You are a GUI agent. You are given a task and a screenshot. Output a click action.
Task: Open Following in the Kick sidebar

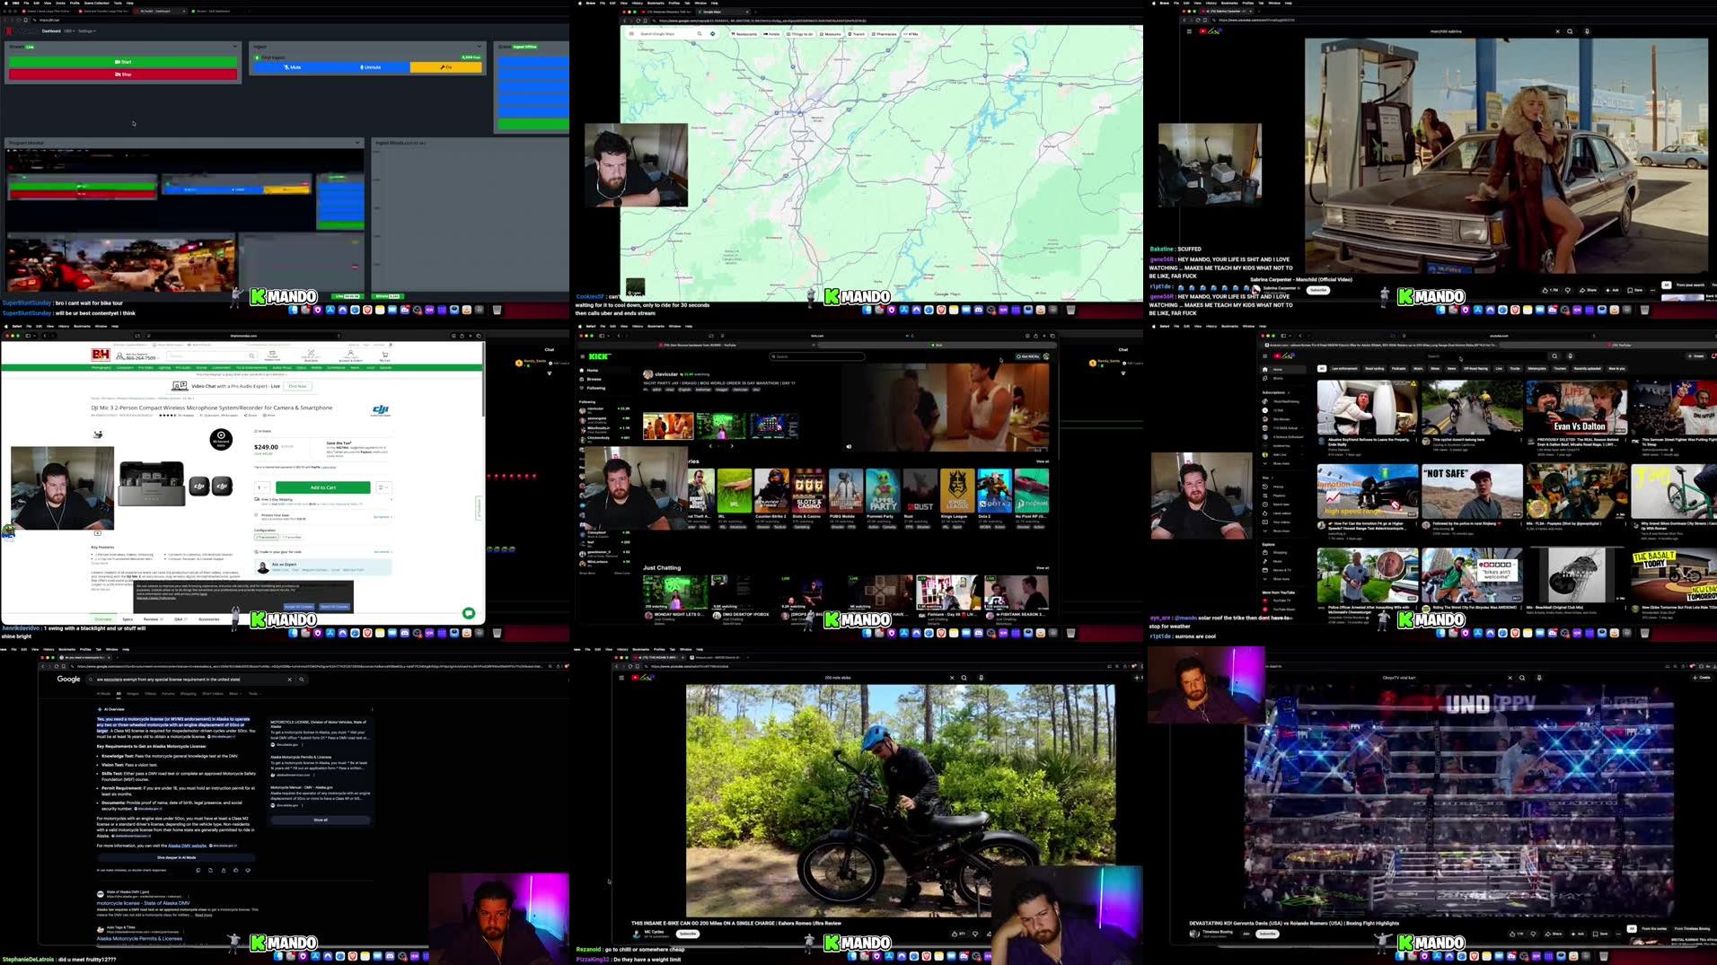coord(596,388)
